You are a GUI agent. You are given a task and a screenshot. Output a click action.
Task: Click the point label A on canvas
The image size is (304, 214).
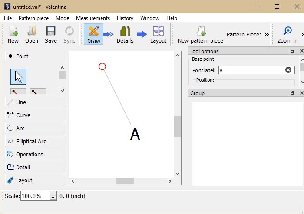click(135, 134)
